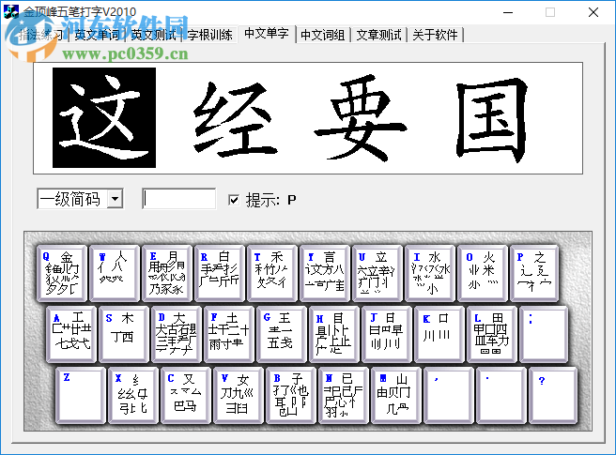Click the S key with 木 radical
Viewport: 616px width, 455px height.
click(x=124, y=334)
